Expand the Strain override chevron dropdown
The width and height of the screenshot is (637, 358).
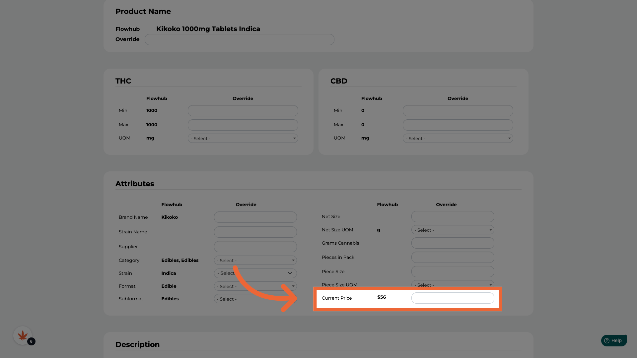[290, 273]
